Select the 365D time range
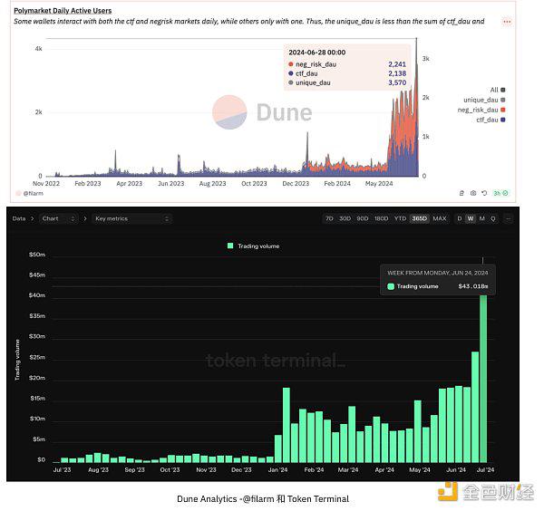544x511 pixels. click(x=420, y=218)
